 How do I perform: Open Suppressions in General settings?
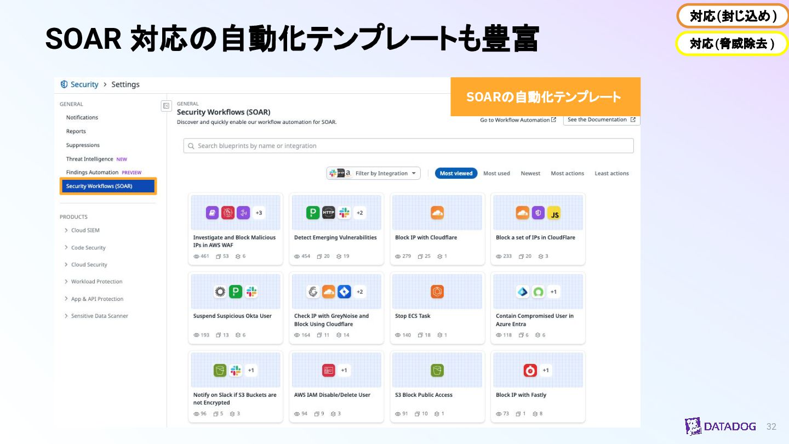coord(83,145)
